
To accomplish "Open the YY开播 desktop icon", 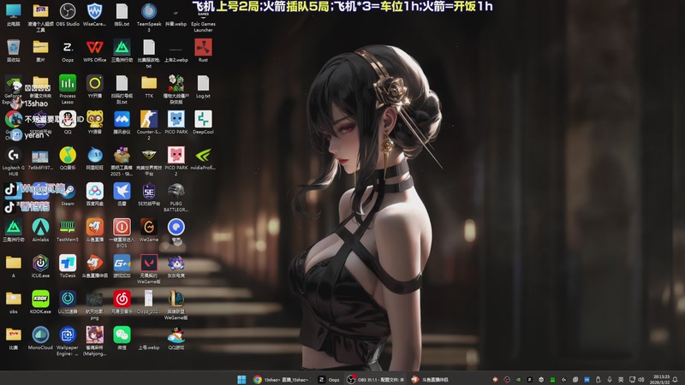I will (94, 83).
